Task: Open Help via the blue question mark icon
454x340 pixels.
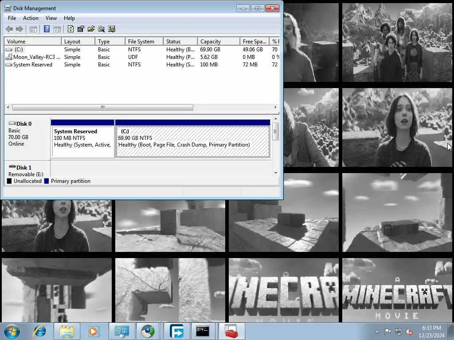Action: click(47, 29)
